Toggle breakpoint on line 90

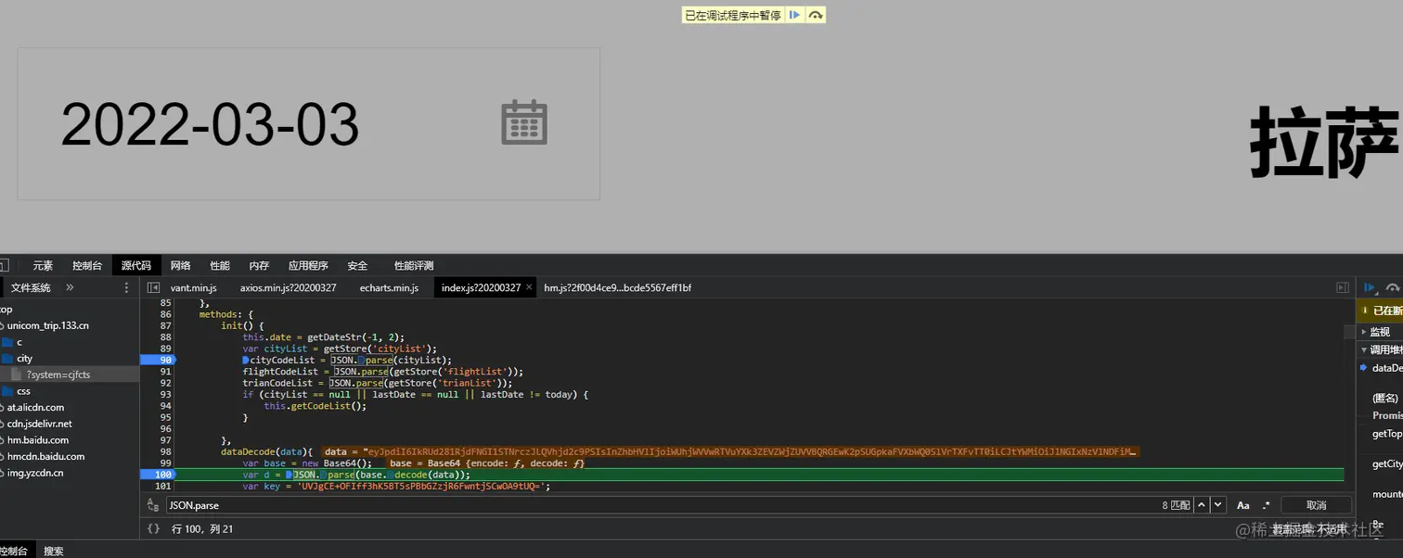pyautogui.click(x=158, y=360)
